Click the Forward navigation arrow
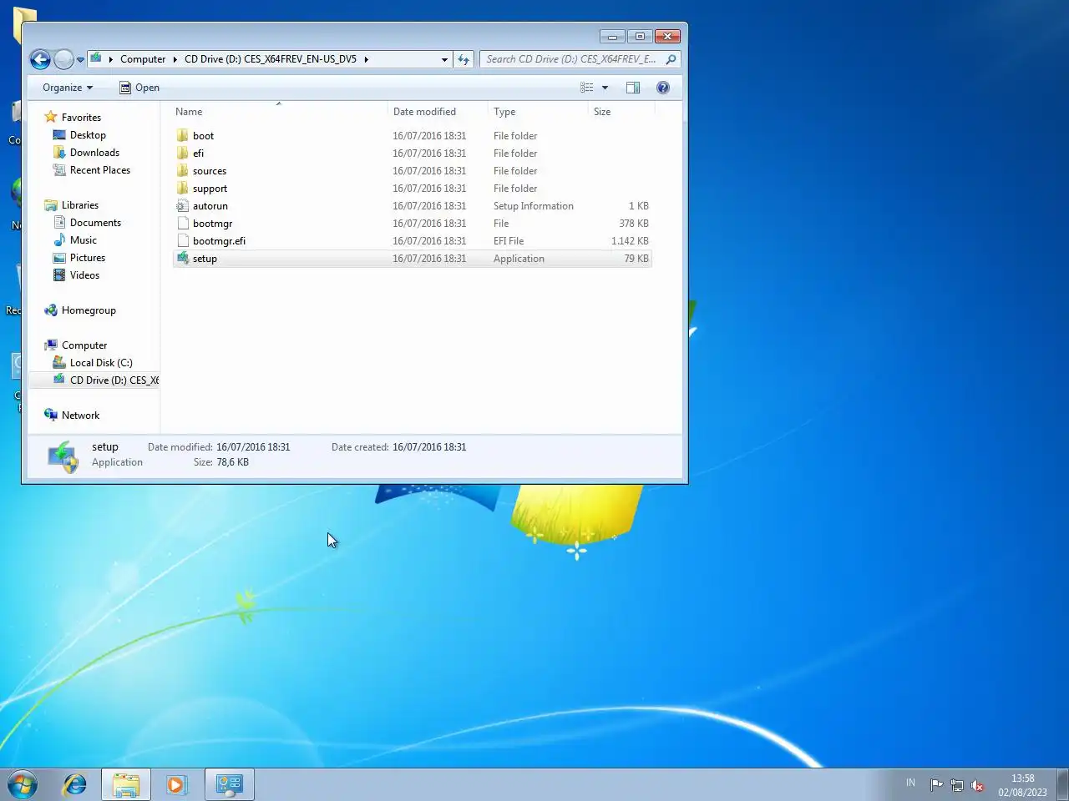The height and width of the screenshot is (801, 1069). coord(63,59)
